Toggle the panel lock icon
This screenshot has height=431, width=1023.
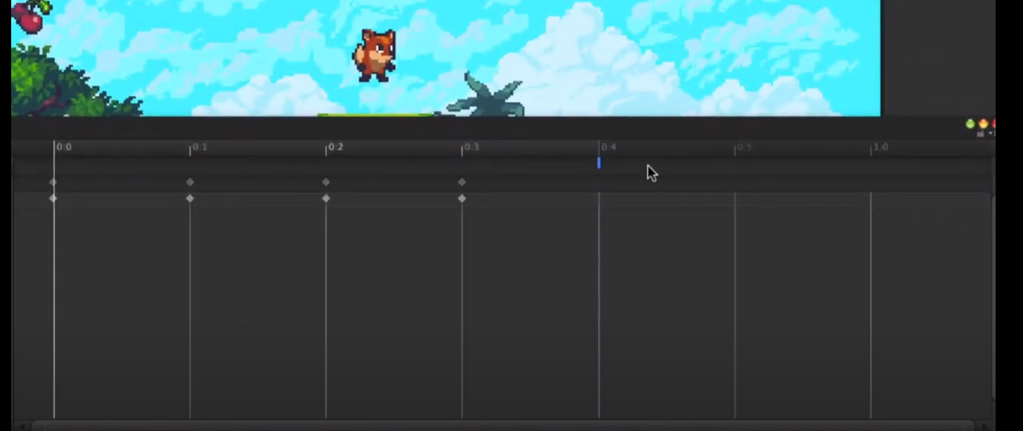pos(980,134)
